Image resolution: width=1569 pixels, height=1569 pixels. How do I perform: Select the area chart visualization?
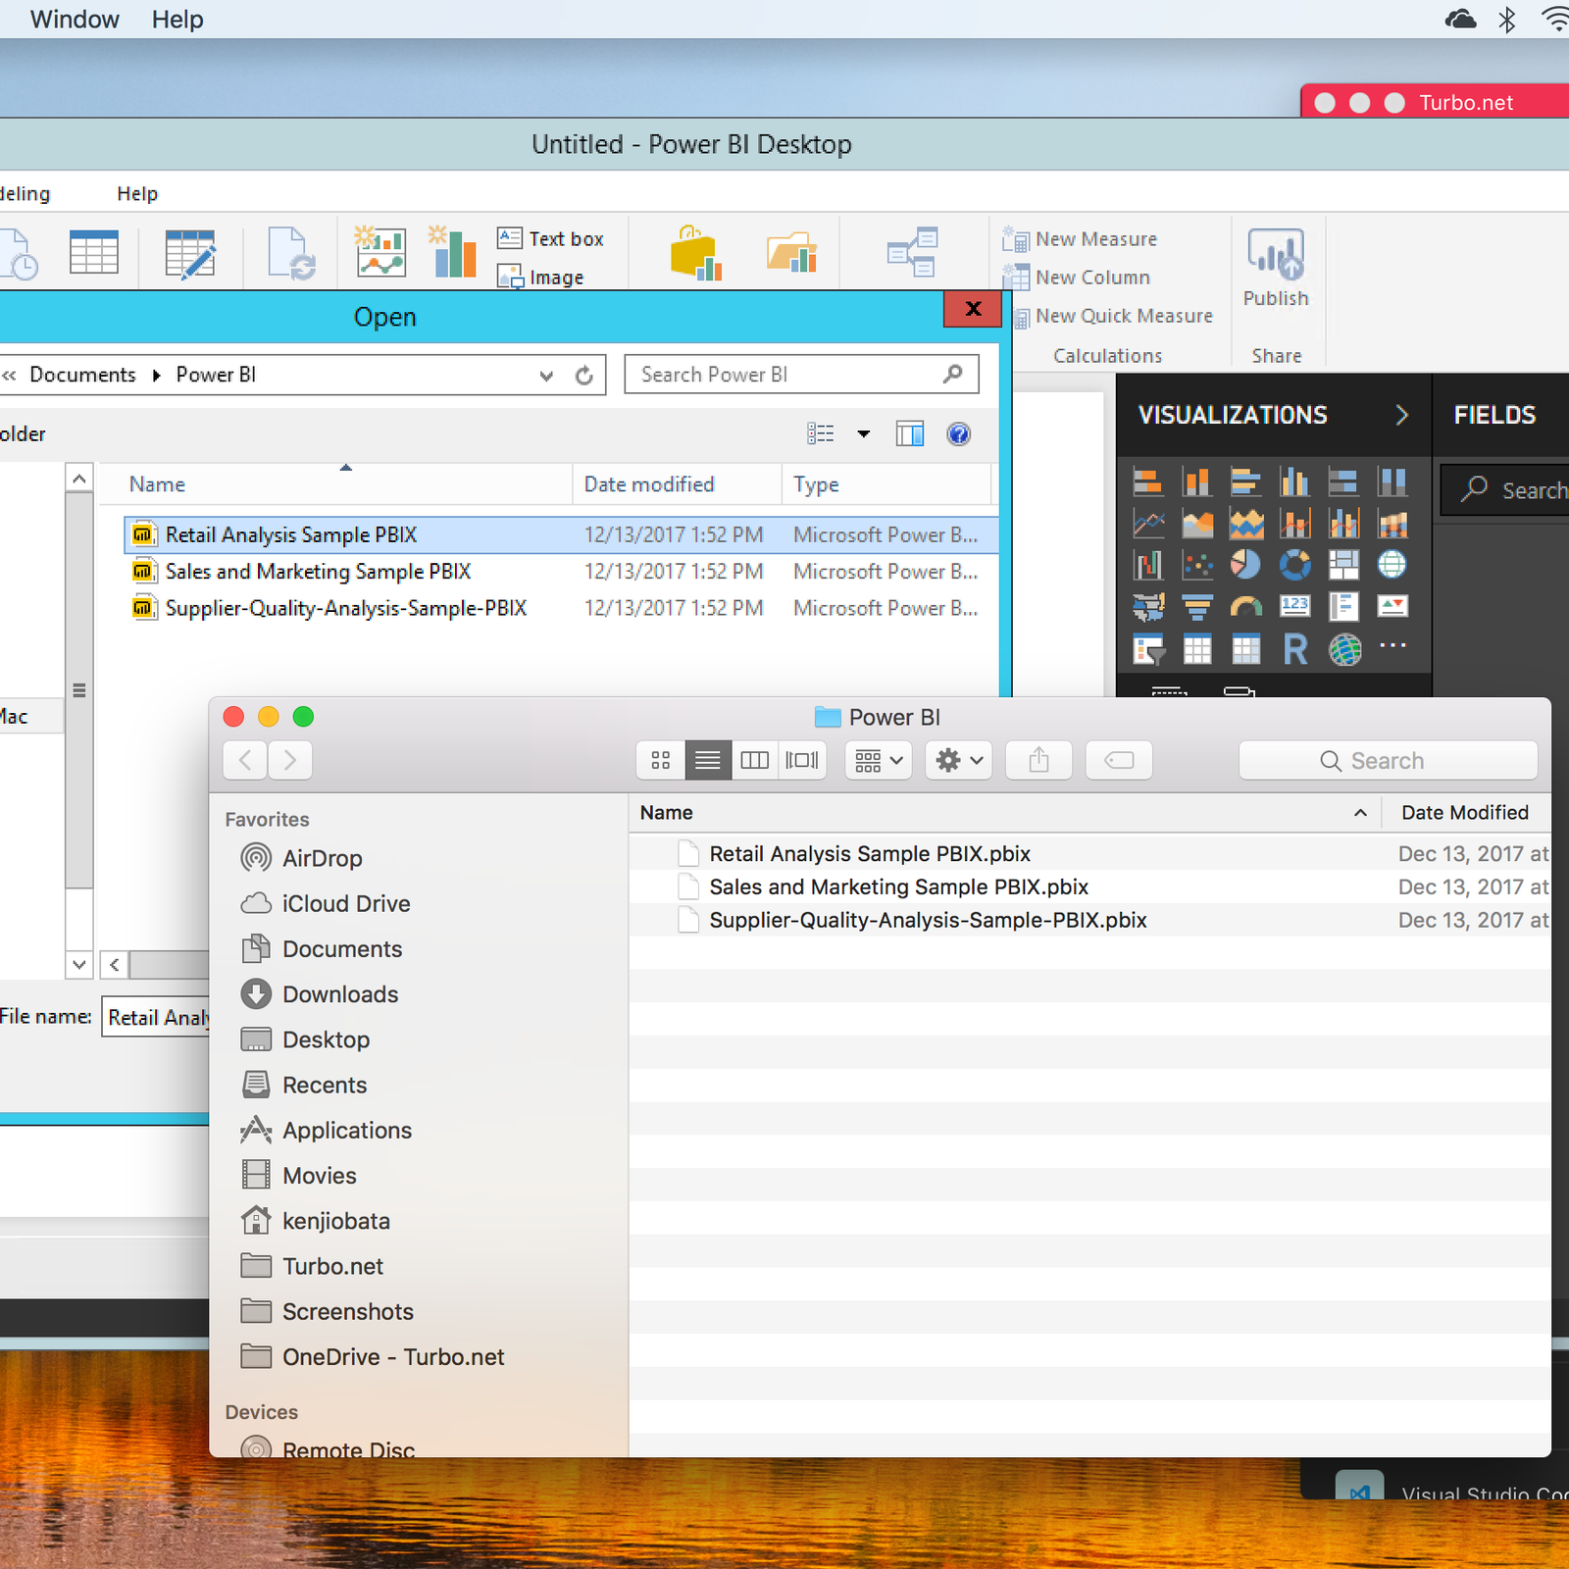pyautogui.click(x=1197, y=524)
